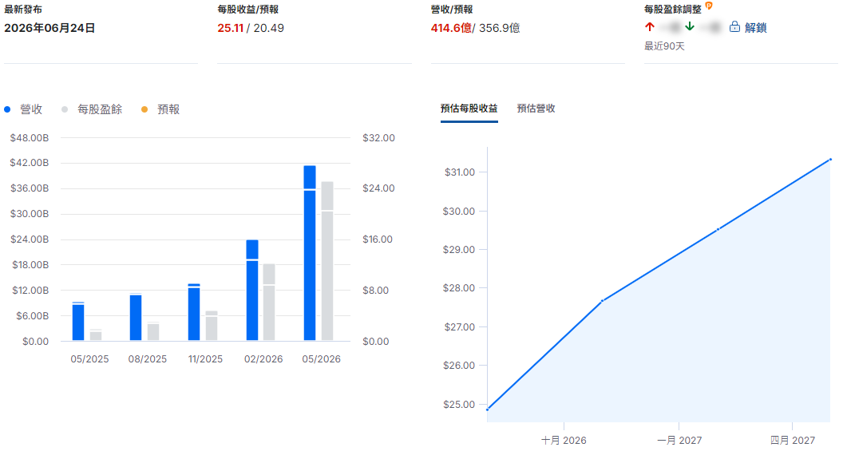The height and width of the screenshot is (459, 847).
Task: Select the gray EPS bar for 02/2026
Action: 269,302
